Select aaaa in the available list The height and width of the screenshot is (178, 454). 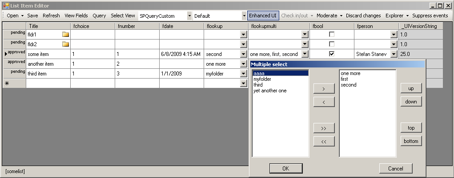coord(281,73)
